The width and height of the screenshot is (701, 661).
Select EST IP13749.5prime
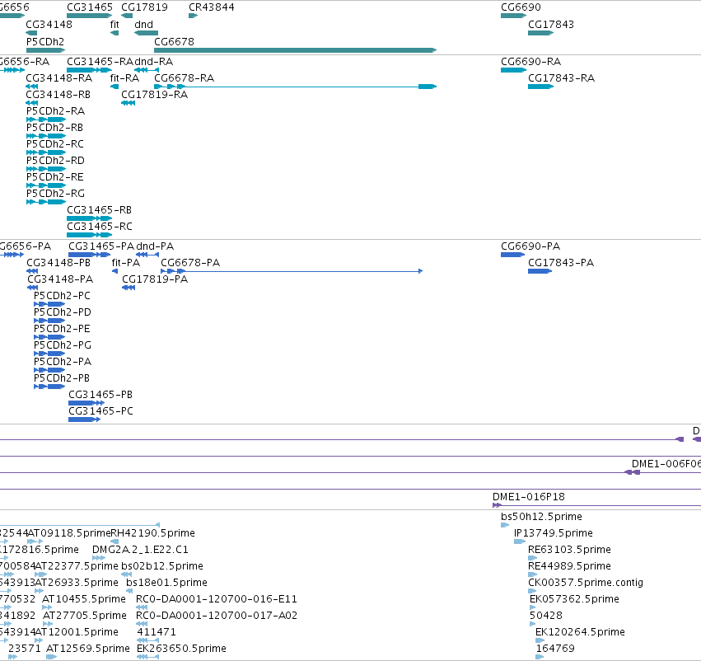[554, 533]
